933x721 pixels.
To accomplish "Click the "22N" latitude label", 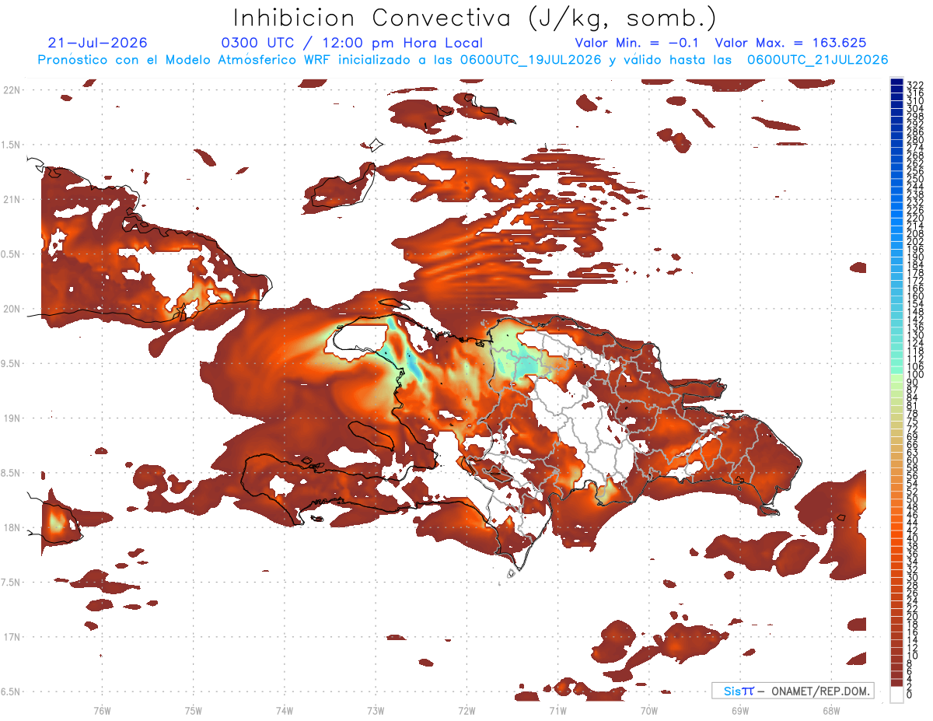I will (x=12, y=90).
